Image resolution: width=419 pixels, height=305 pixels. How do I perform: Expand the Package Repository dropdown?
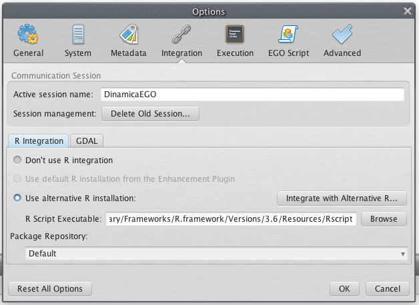(x=216, y=254)
